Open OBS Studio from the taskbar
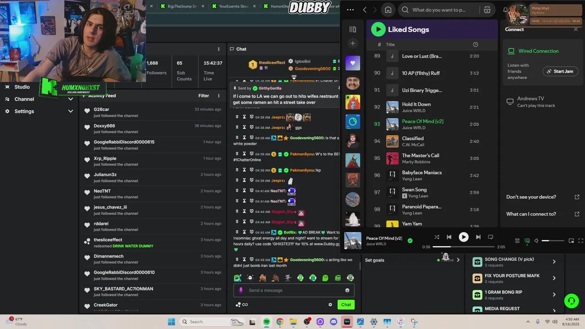The image size is (585, 329). [x=307, y=322]
